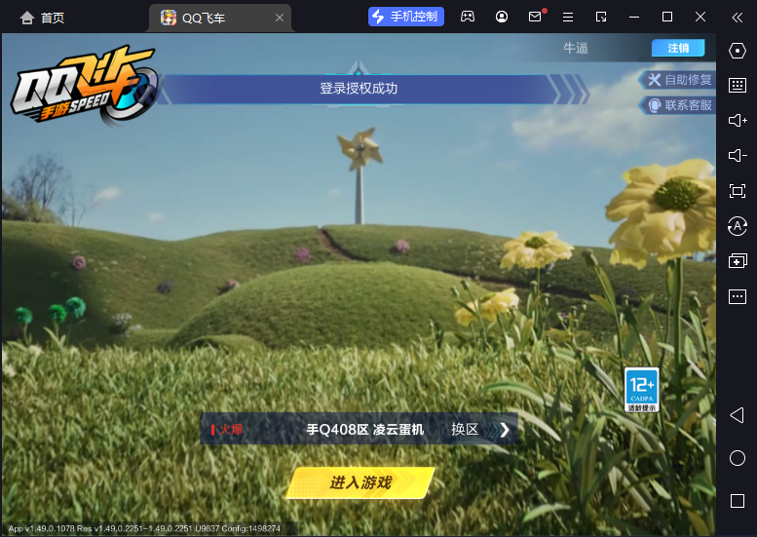Viewport: 757px width, 537px height.
Task: Open the more options ellipsis icon
Action: click(738, 296)
